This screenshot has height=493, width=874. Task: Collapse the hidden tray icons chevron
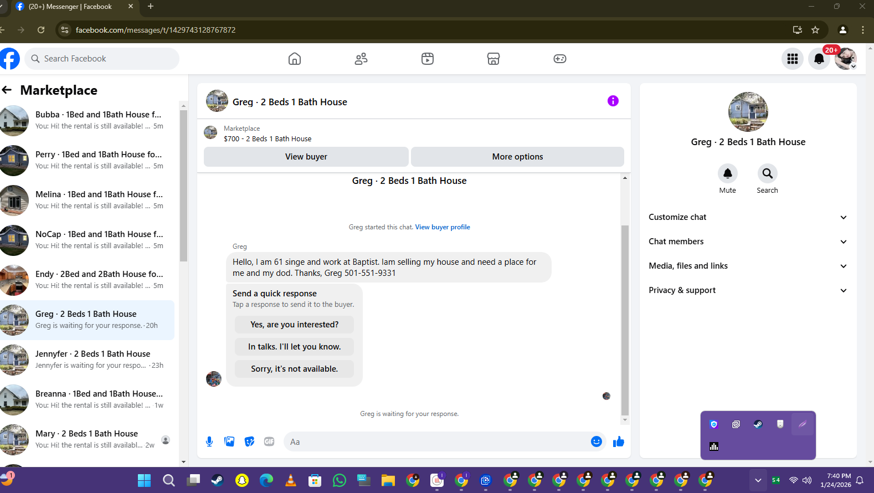pyautogui.click(x=758, y=480)
